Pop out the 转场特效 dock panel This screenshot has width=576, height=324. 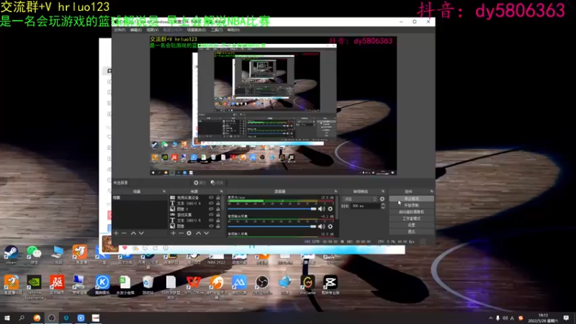[x=383, y=192]
